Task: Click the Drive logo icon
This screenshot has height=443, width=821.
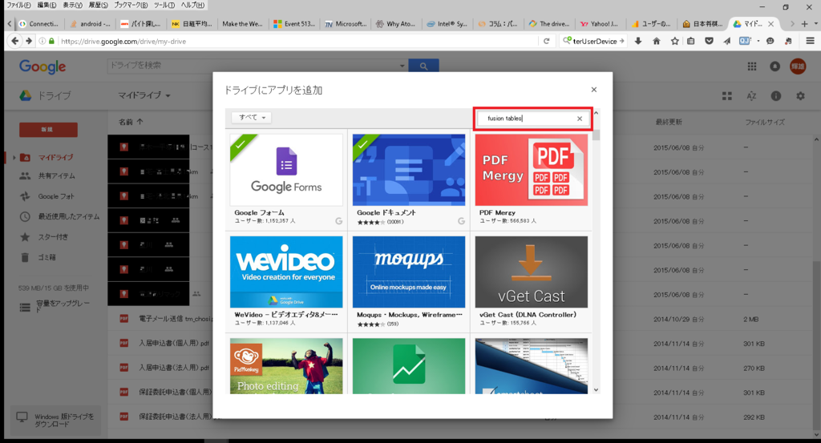Action: click(x=25, y=95)
